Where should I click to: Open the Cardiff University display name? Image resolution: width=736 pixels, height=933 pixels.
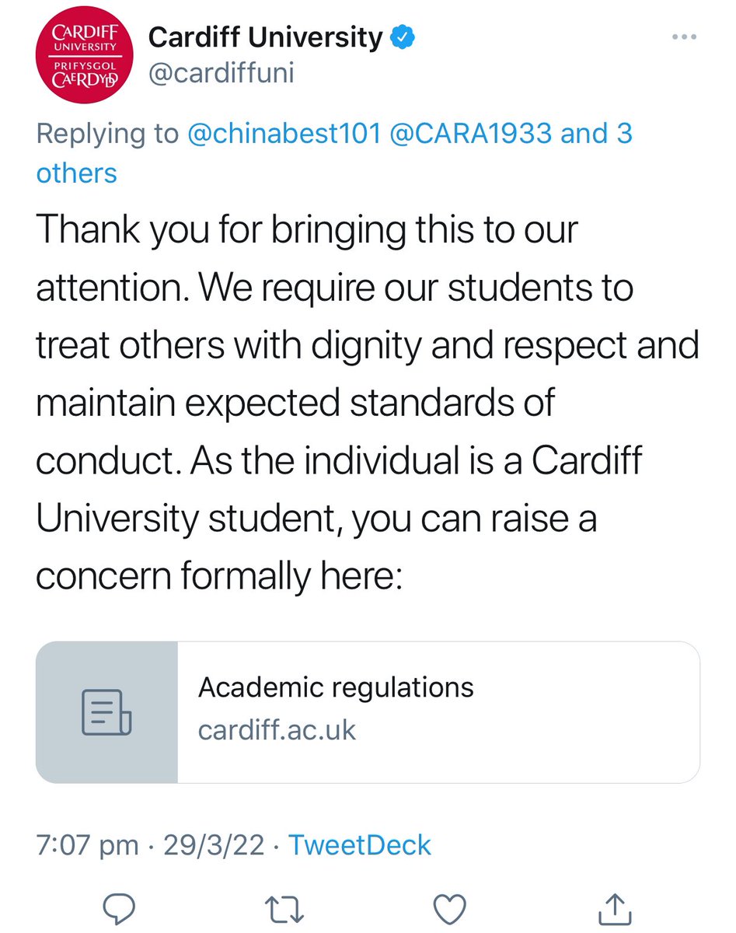[x=266, y=37]
